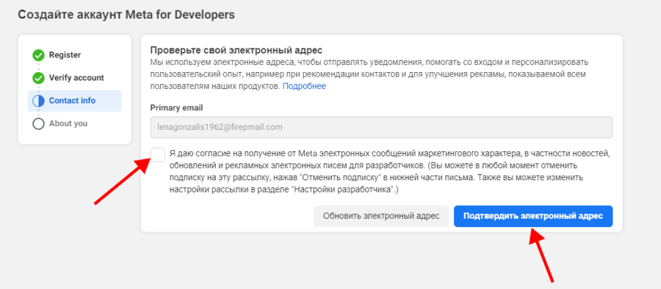Click the green checkmark beside Register
Viewport: 661px width, 289px height.
(x=38, y=55)
